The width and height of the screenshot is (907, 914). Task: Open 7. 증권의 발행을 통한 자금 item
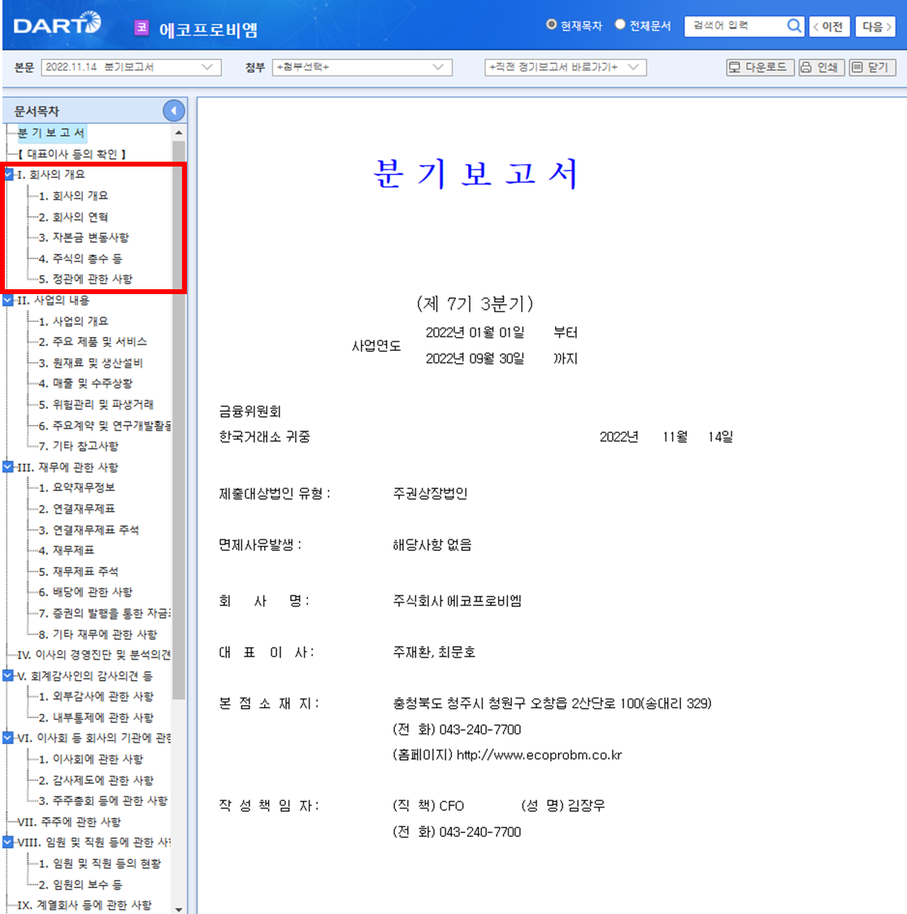pos(104,613)
